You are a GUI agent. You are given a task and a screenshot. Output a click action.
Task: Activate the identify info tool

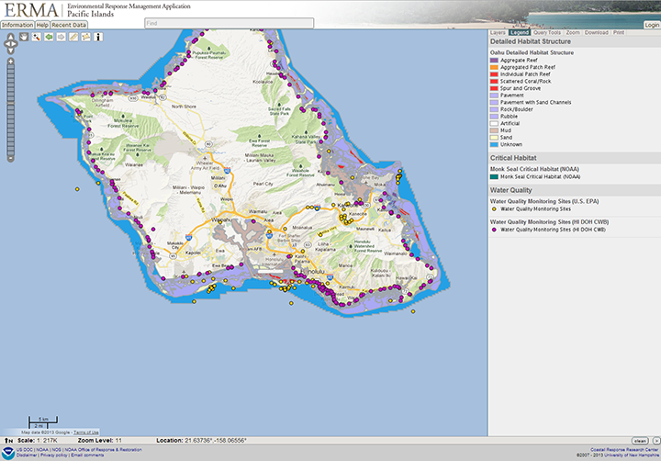pos(98,37)
